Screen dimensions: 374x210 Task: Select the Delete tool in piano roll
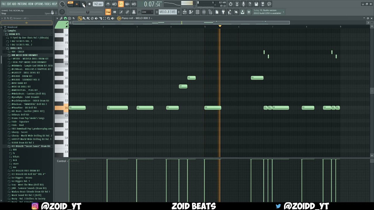pyautogui.click(x=92, y=18)
